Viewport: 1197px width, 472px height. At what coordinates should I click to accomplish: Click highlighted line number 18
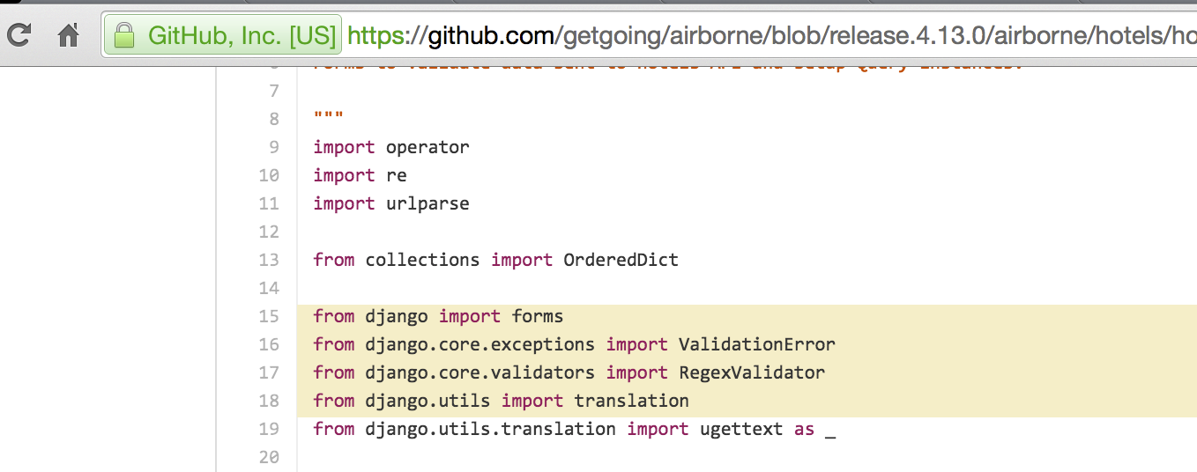pos(269,401)
